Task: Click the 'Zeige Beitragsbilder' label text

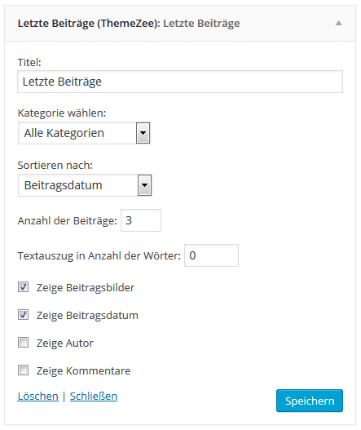Action: click(86, 288)
